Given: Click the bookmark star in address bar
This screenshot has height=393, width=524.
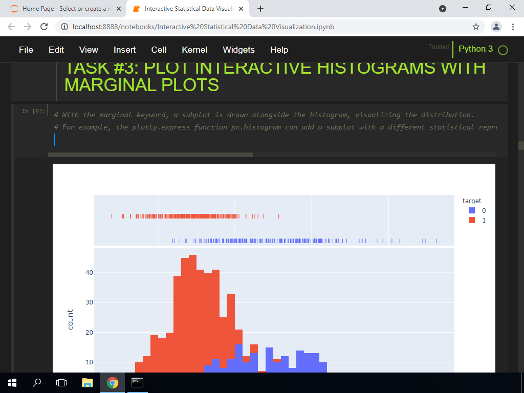Looking at the screenshot, I should point(475,27).
